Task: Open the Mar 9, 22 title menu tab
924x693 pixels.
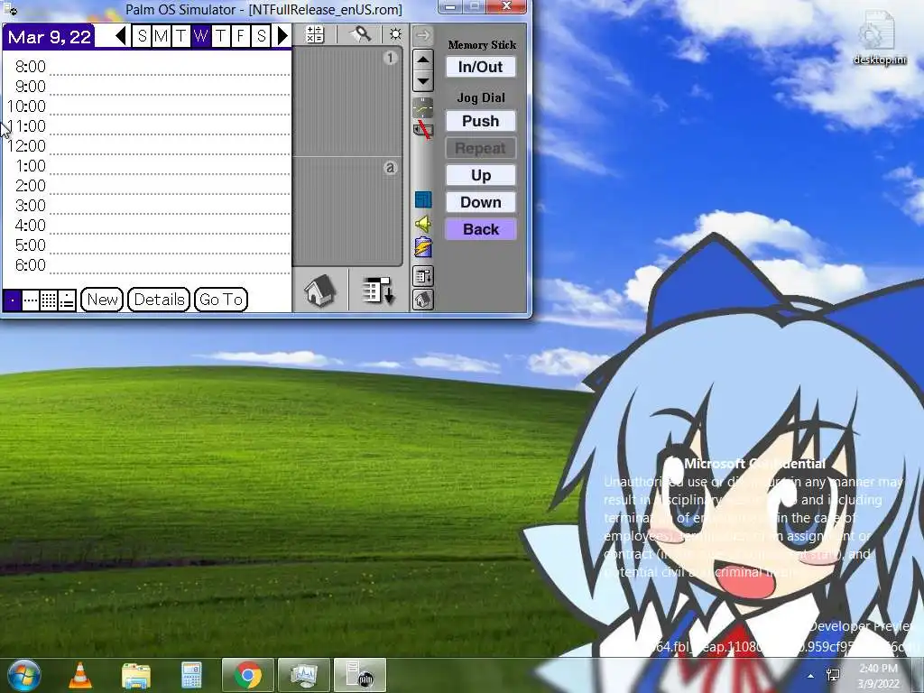Action: (x=49, y=37)
